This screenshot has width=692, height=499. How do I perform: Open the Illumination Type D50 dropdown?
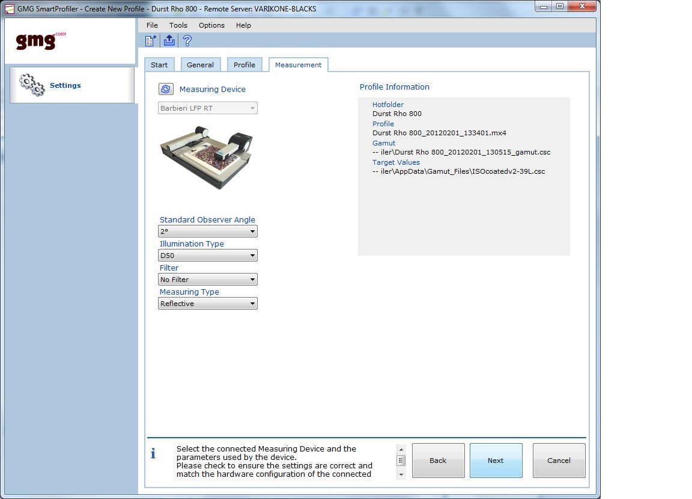click(x=207, y=256)
